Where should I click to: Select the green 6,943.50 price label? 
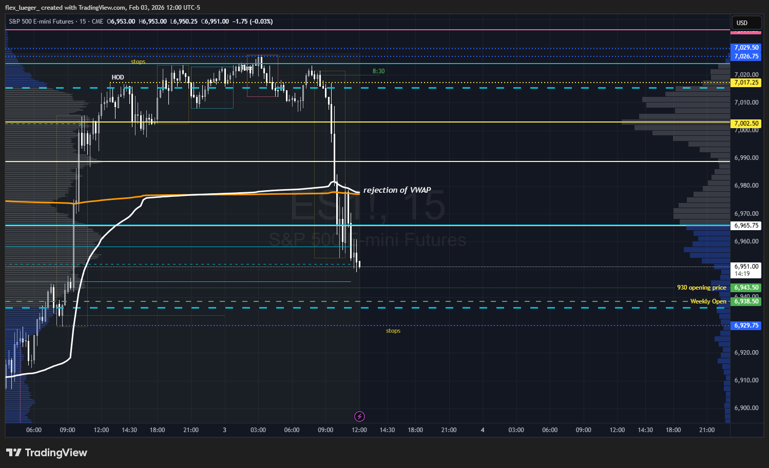(x=746, y=288)
